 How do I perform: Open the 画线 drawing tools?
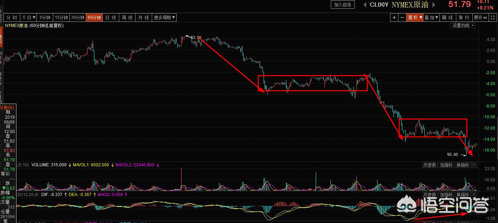click(x=448, y=18)
